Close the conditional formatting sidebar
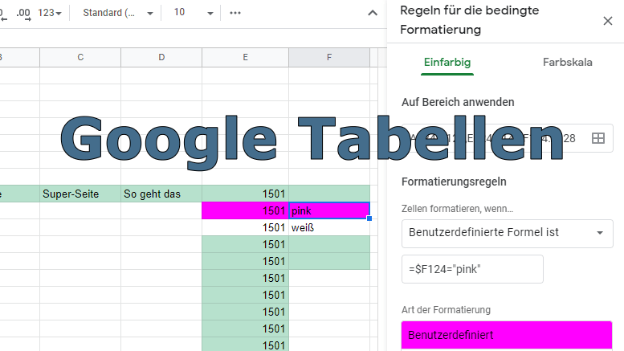This screenshot has width=624, height=351. 608,21
